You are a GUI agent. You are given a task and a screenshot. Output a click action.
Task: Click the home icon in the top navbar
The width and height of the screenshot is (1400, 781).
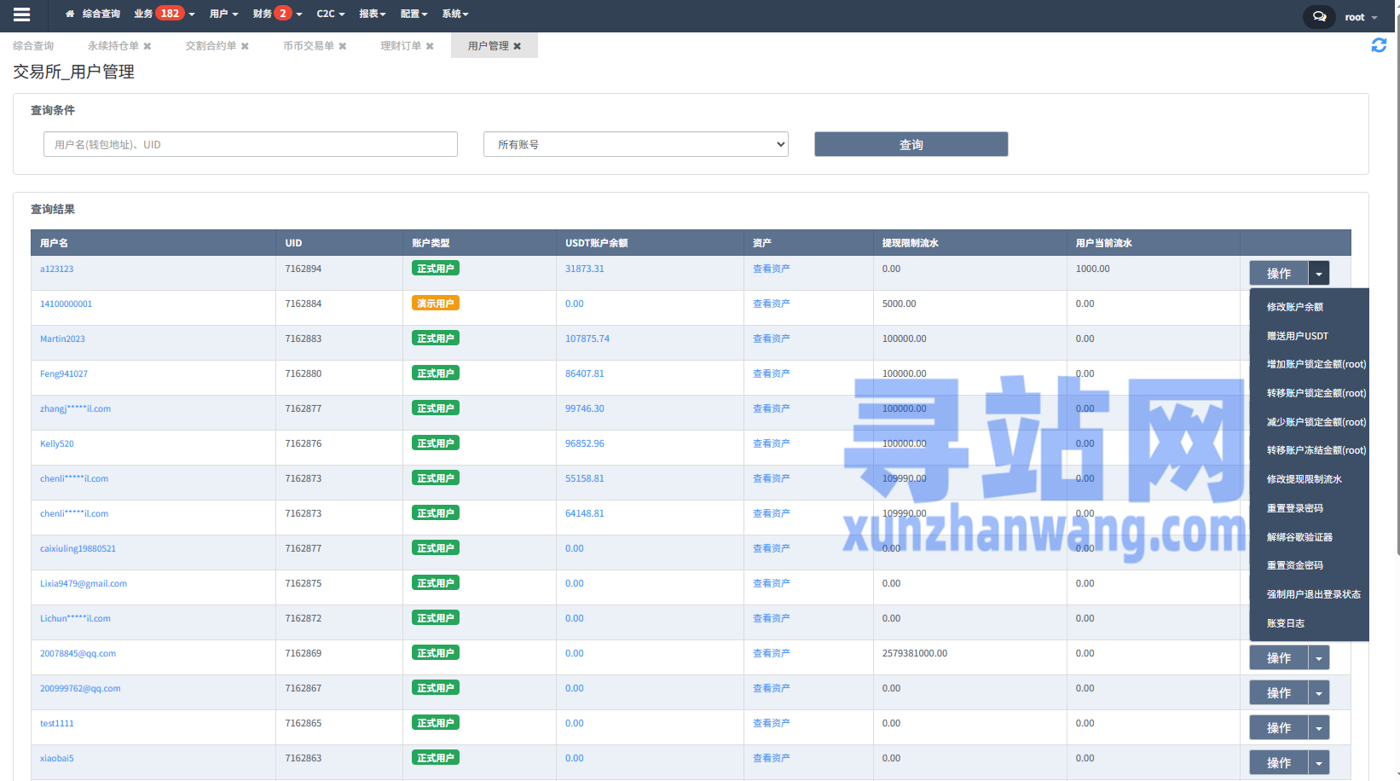click(69, 14)
